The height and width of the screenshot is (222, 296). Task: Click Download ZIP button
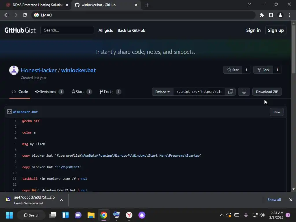point(267,92)
